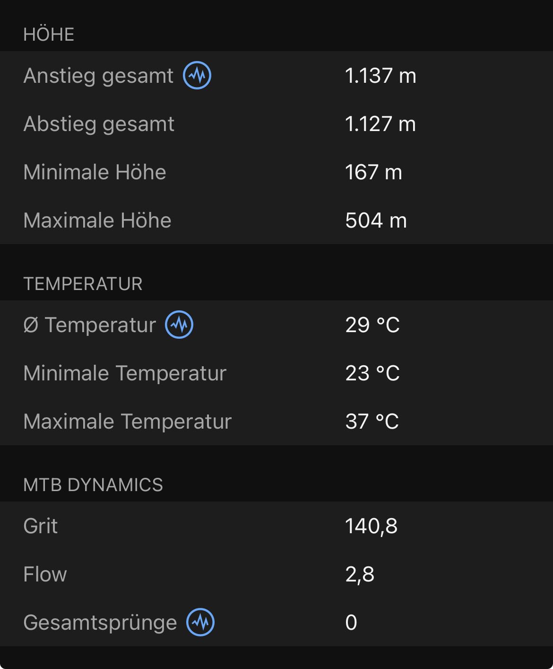Tap the TEMPERATUR section header
This screenshot has width=553, height=669.
[83, 284]
